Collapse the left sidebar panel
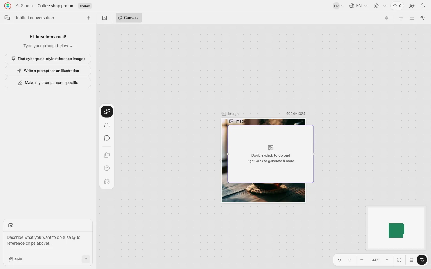The image size is (431, 269). point(104,18)
